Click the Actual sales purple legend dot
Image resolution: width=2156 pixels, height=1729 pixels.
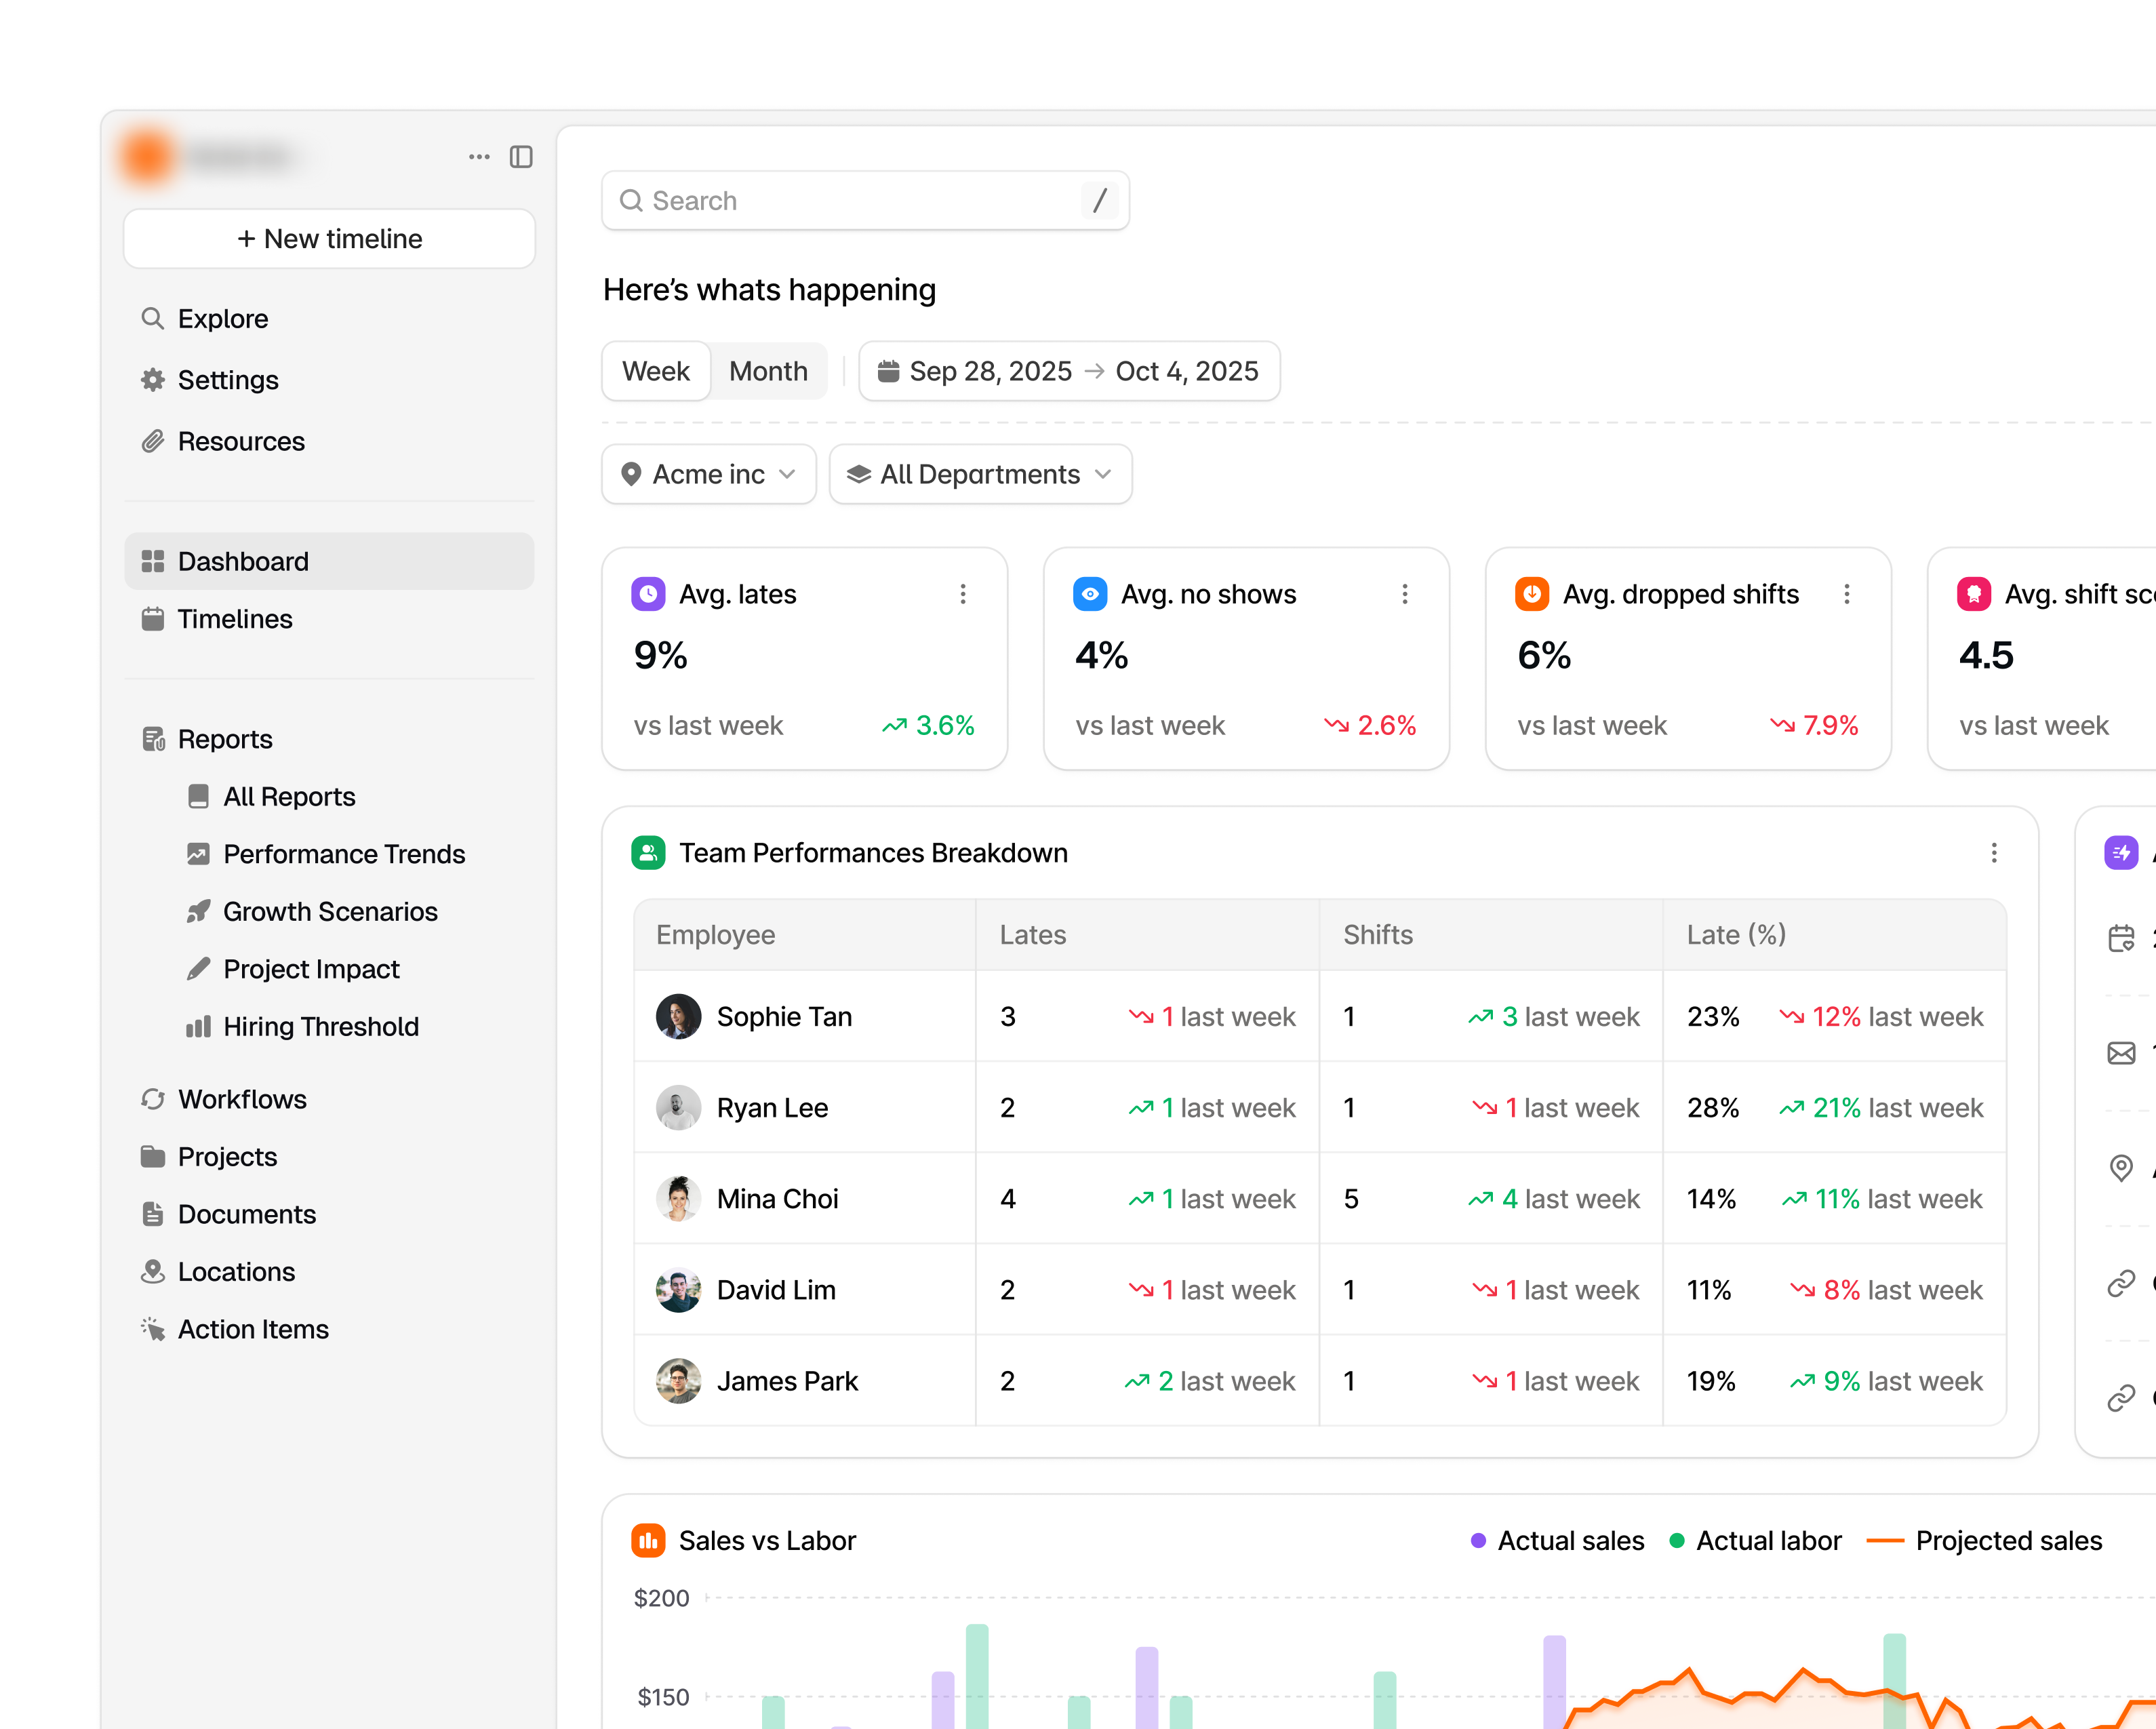(1478, 1540)
